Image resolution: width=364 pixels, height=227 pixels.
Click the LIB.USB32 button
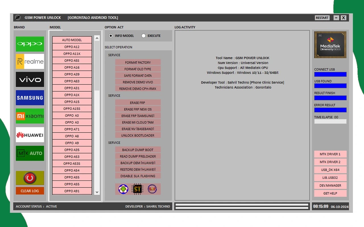point(330,178)
